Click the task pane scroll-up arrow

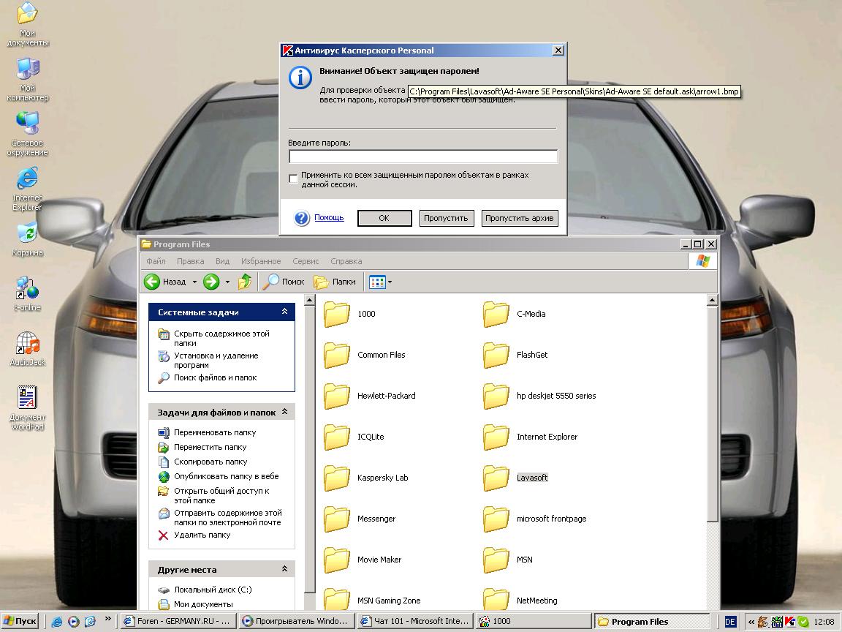pyautogui.click(x=309, y=301)
